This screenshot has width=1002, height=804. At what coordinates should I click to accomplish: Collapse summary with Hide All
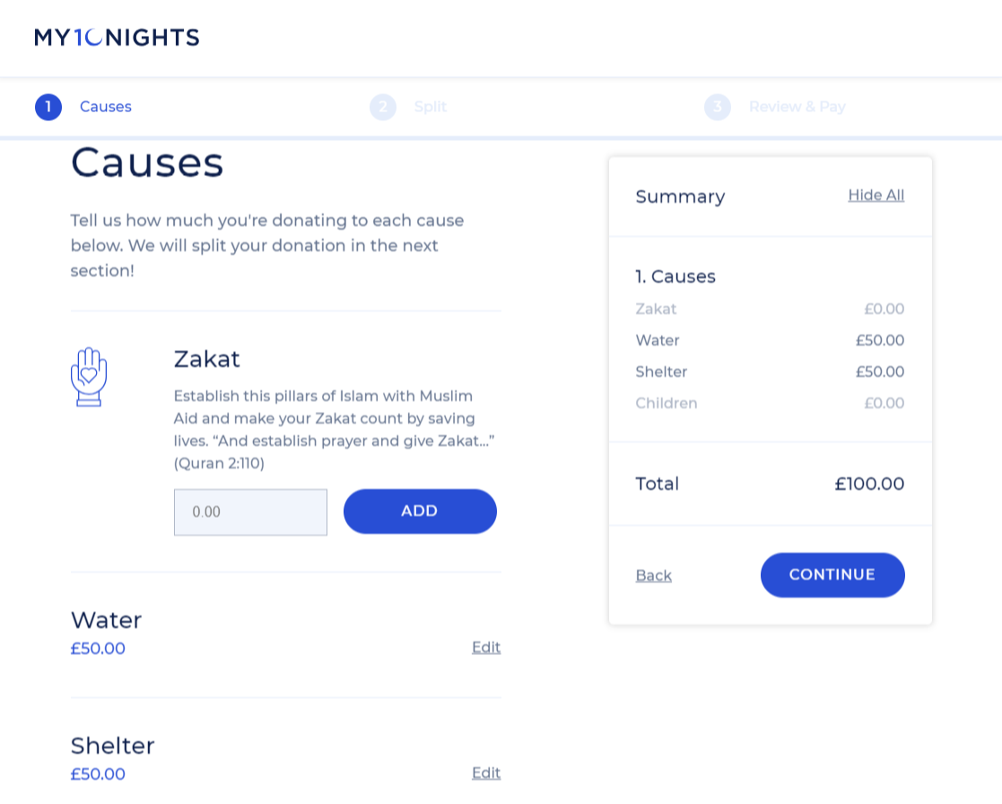click(876, 195)
